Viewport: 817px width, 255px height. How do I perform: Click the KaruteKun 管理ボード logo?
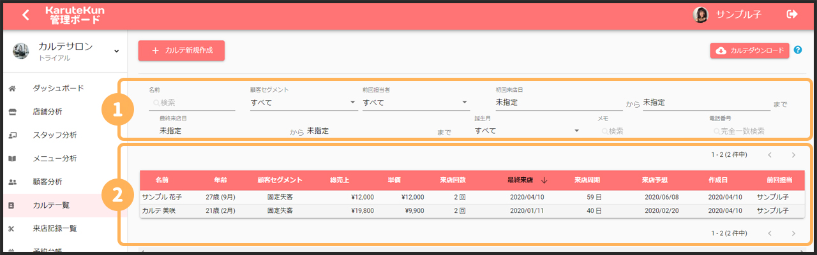point(75,15)
